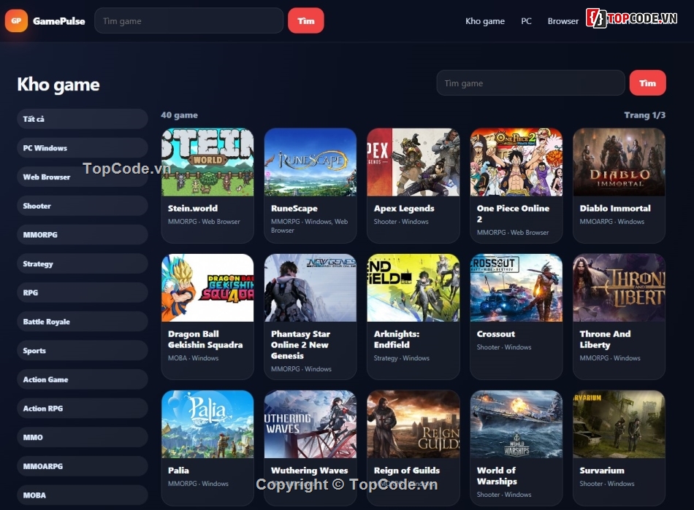Filter by MOBA genre
This screenshot has width=694, height=510.
click(83, 495)
